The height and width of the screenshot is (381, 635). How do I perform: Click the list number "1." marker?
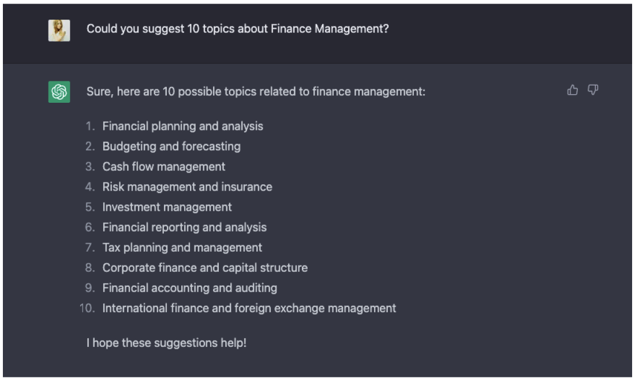click(x=89, y=126)
